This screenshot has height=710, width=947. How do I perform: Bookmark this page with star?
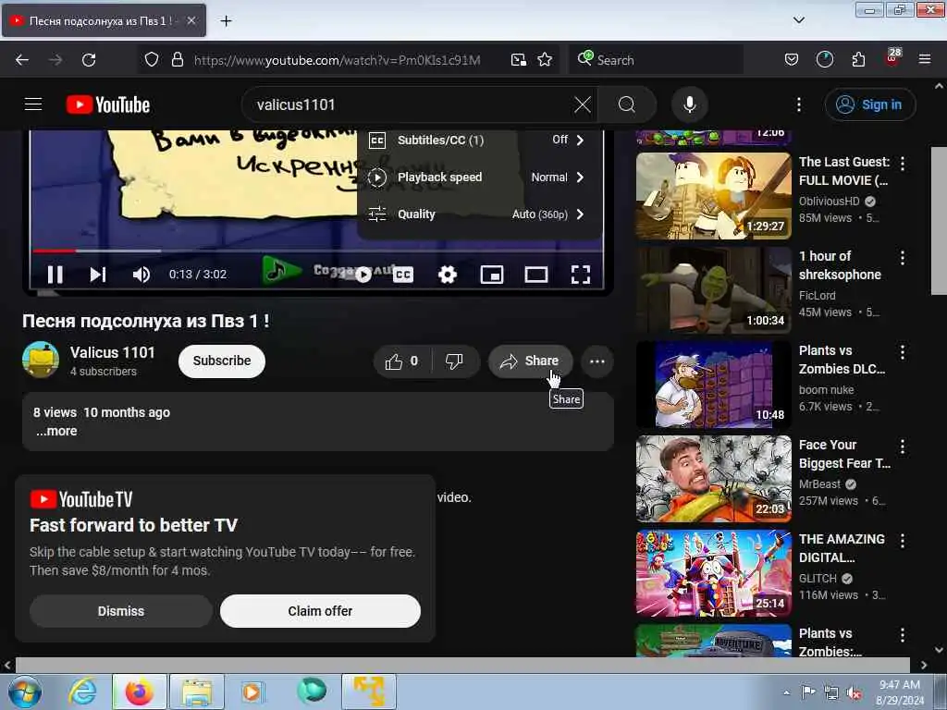point(545,60)
